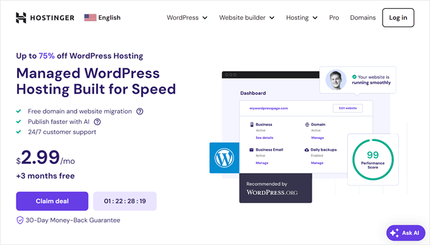Open the English language selector
Viewport: 430px width, 245px height.
(x=102, y=18)
